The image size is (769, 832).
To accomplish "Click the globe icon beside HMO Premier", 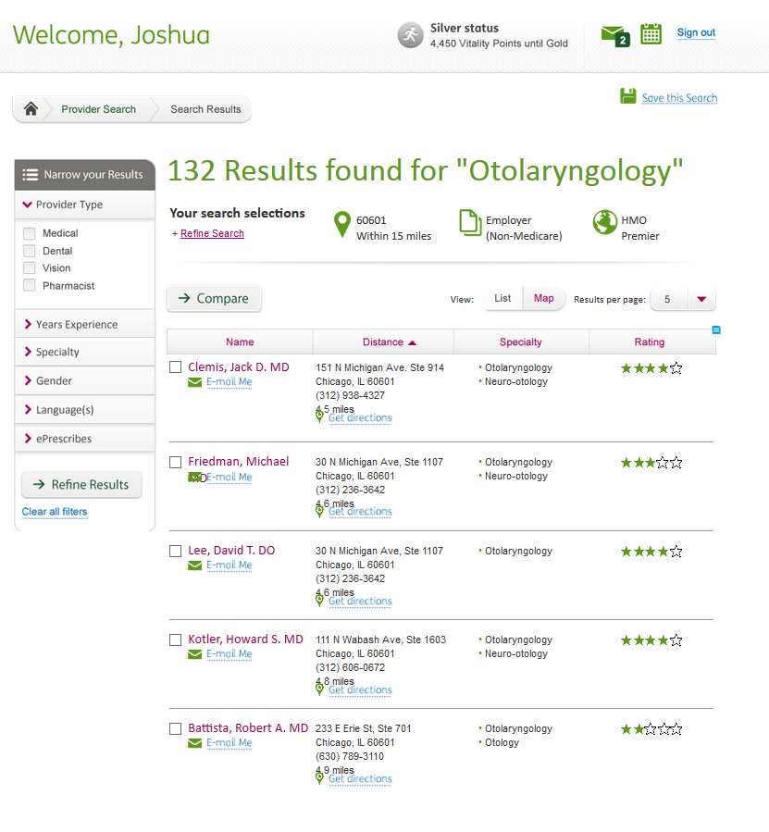I will (x=605, y=222).
